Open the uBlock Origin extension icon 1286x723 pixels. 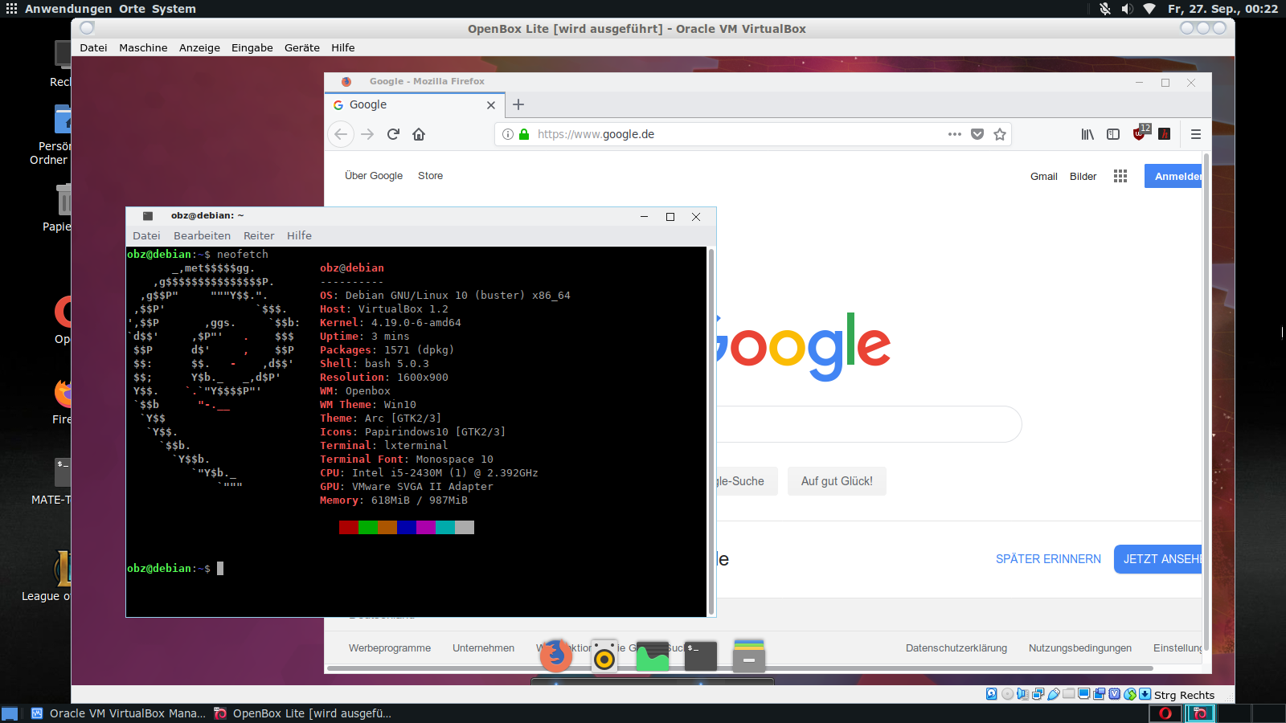tap(1141, 133)
